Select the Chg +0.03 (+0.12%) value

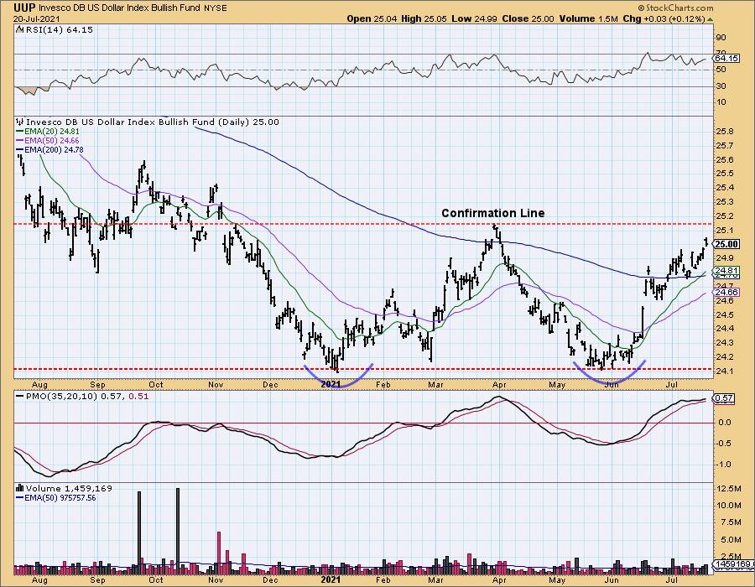coord(664,18)
